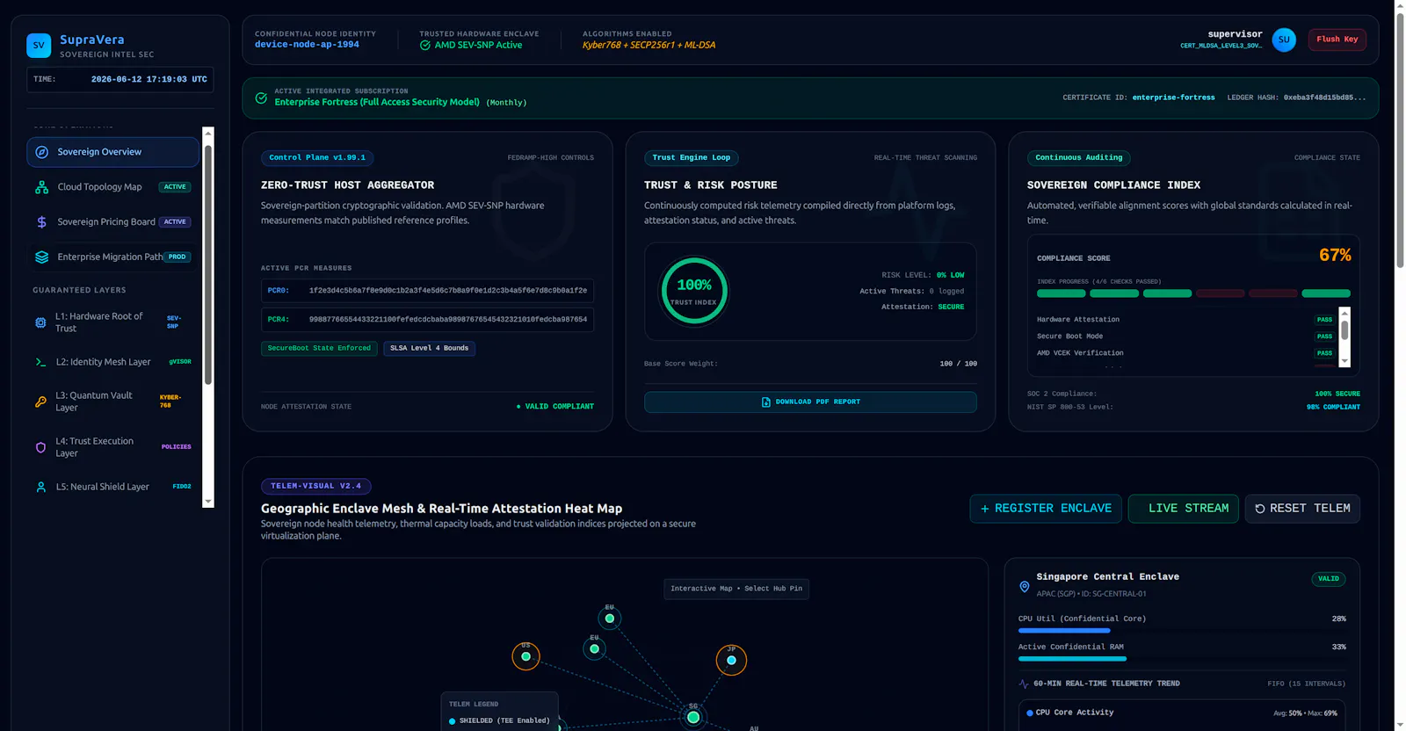Click the Sovereign Overview compass icon

(41, 152)
